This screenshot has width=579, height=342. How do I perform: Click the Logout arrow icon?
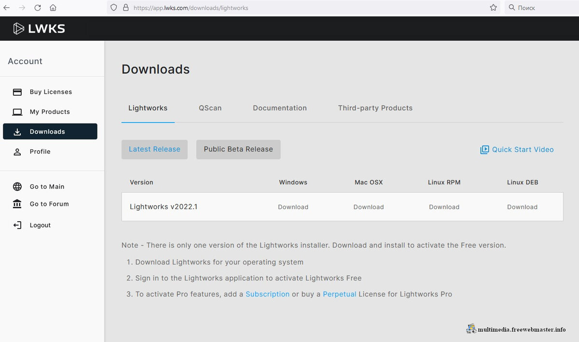(x=17, y=225)
